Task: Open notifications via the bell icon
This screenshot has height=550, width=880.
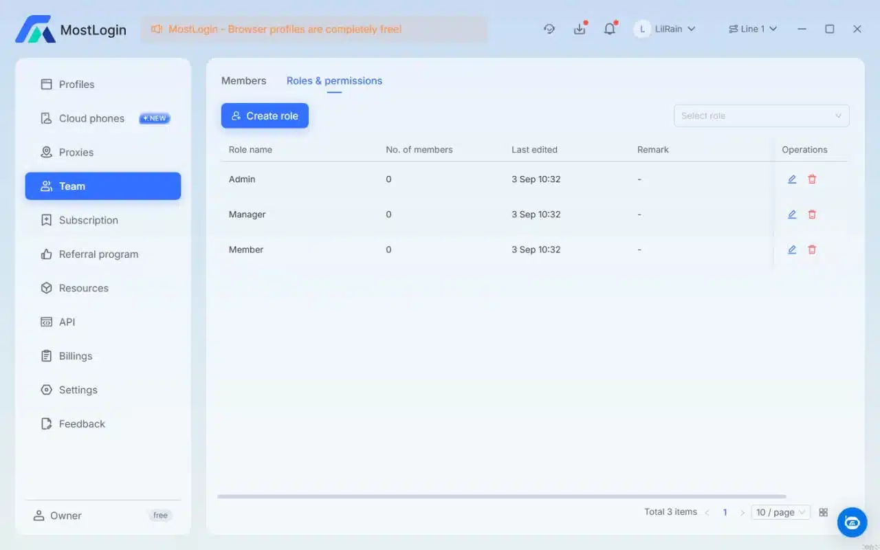Action: pos(610,28)
